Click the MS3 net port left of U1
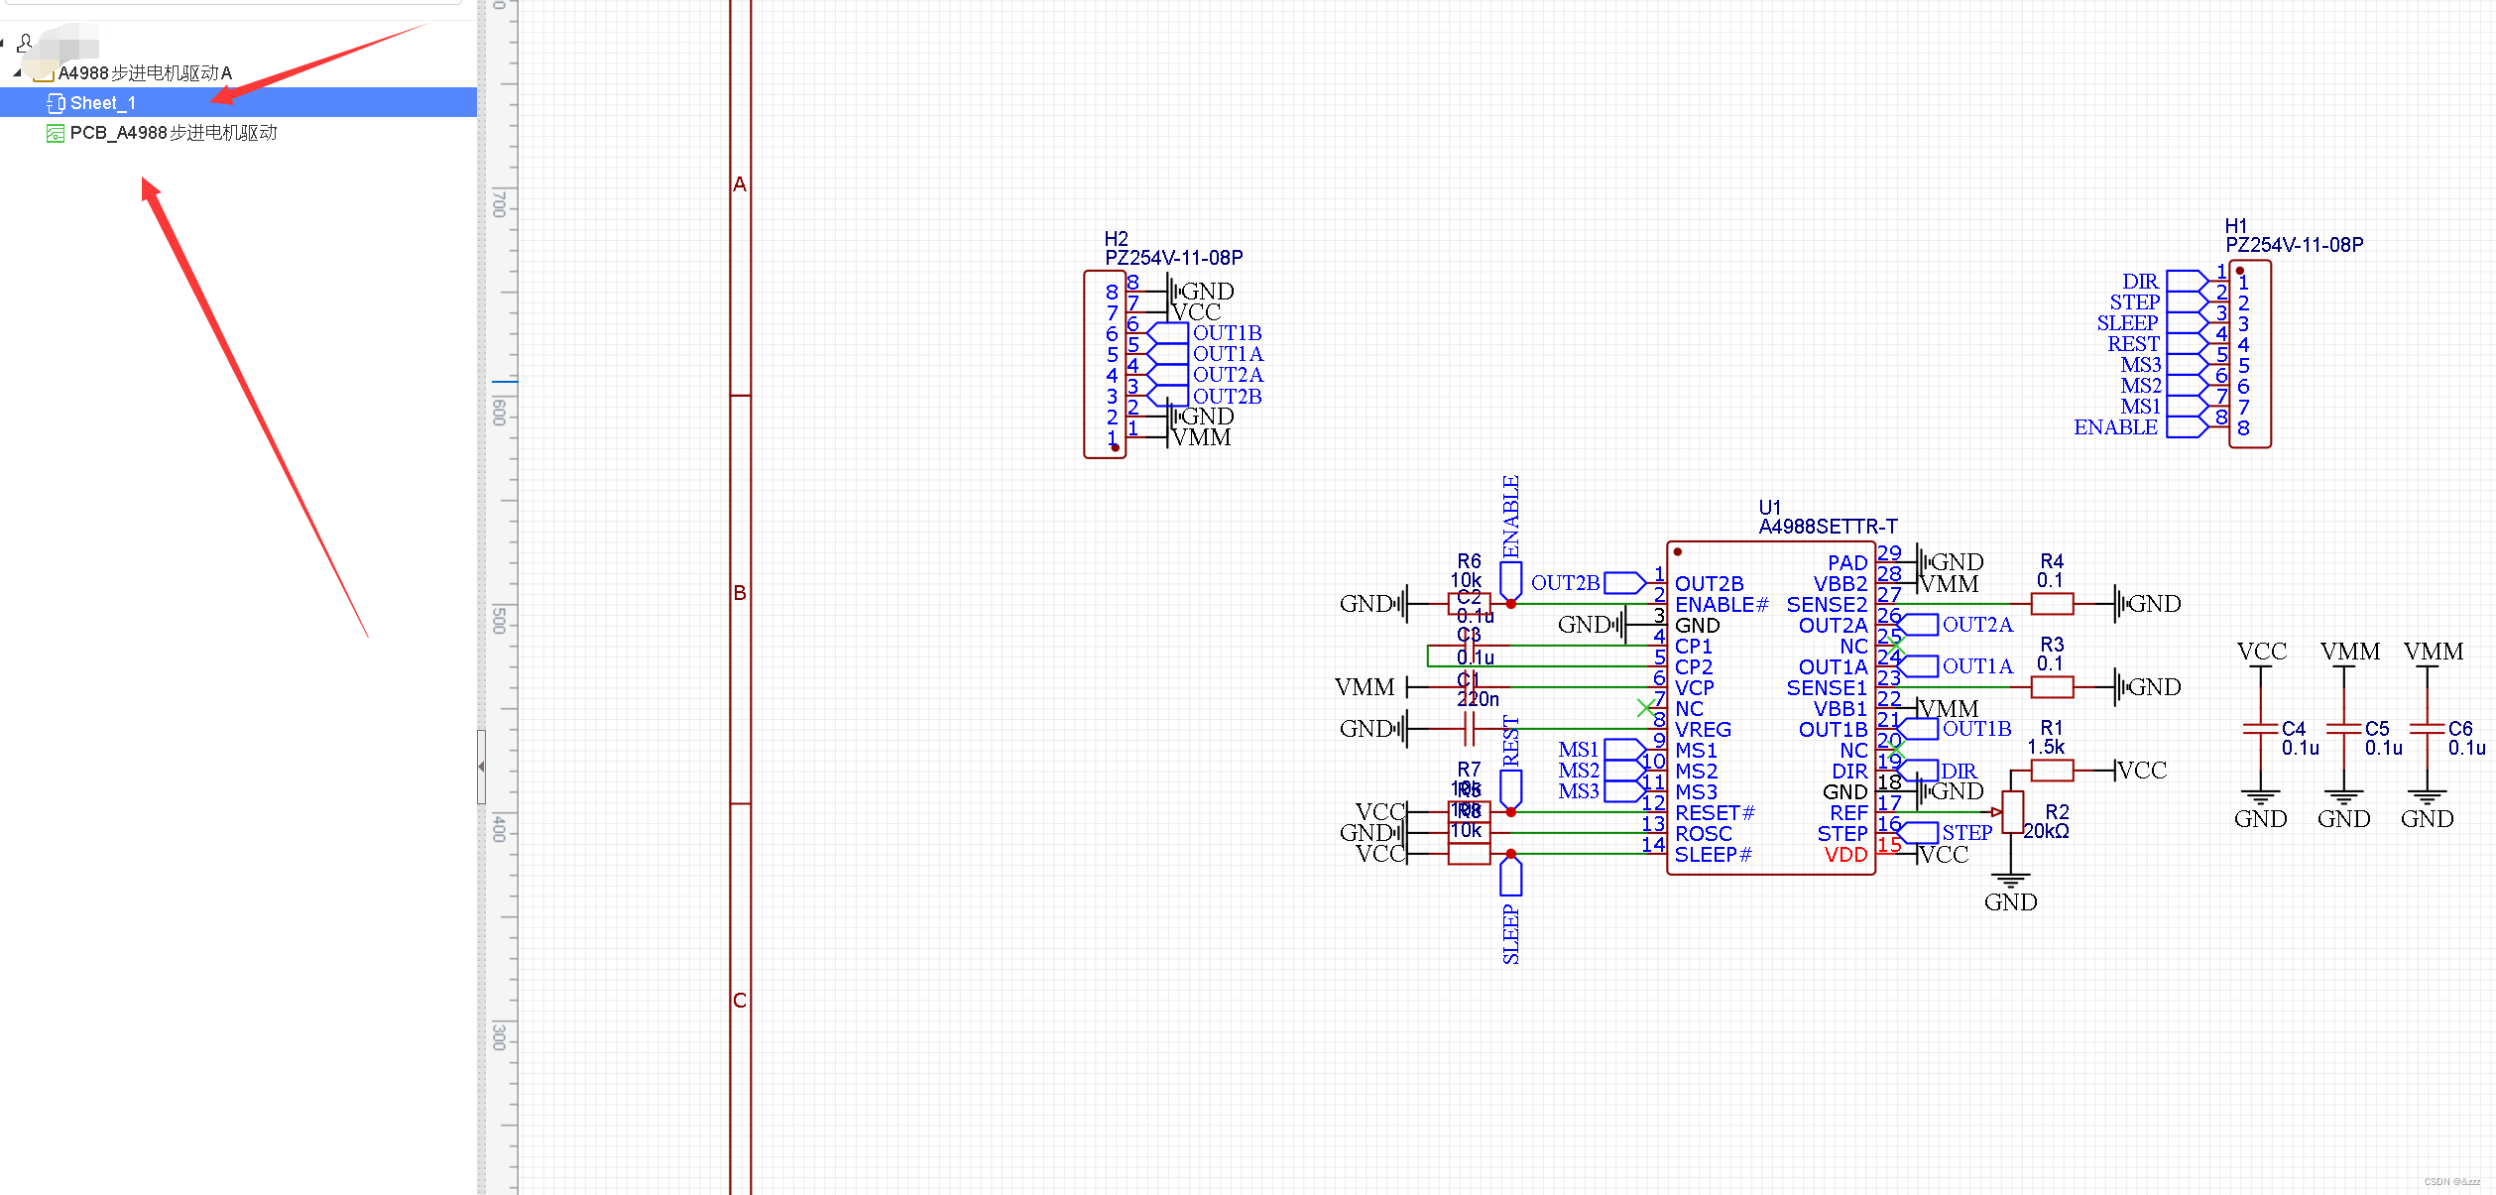Screen dimensions: 2496x1195 (1603, 790)
